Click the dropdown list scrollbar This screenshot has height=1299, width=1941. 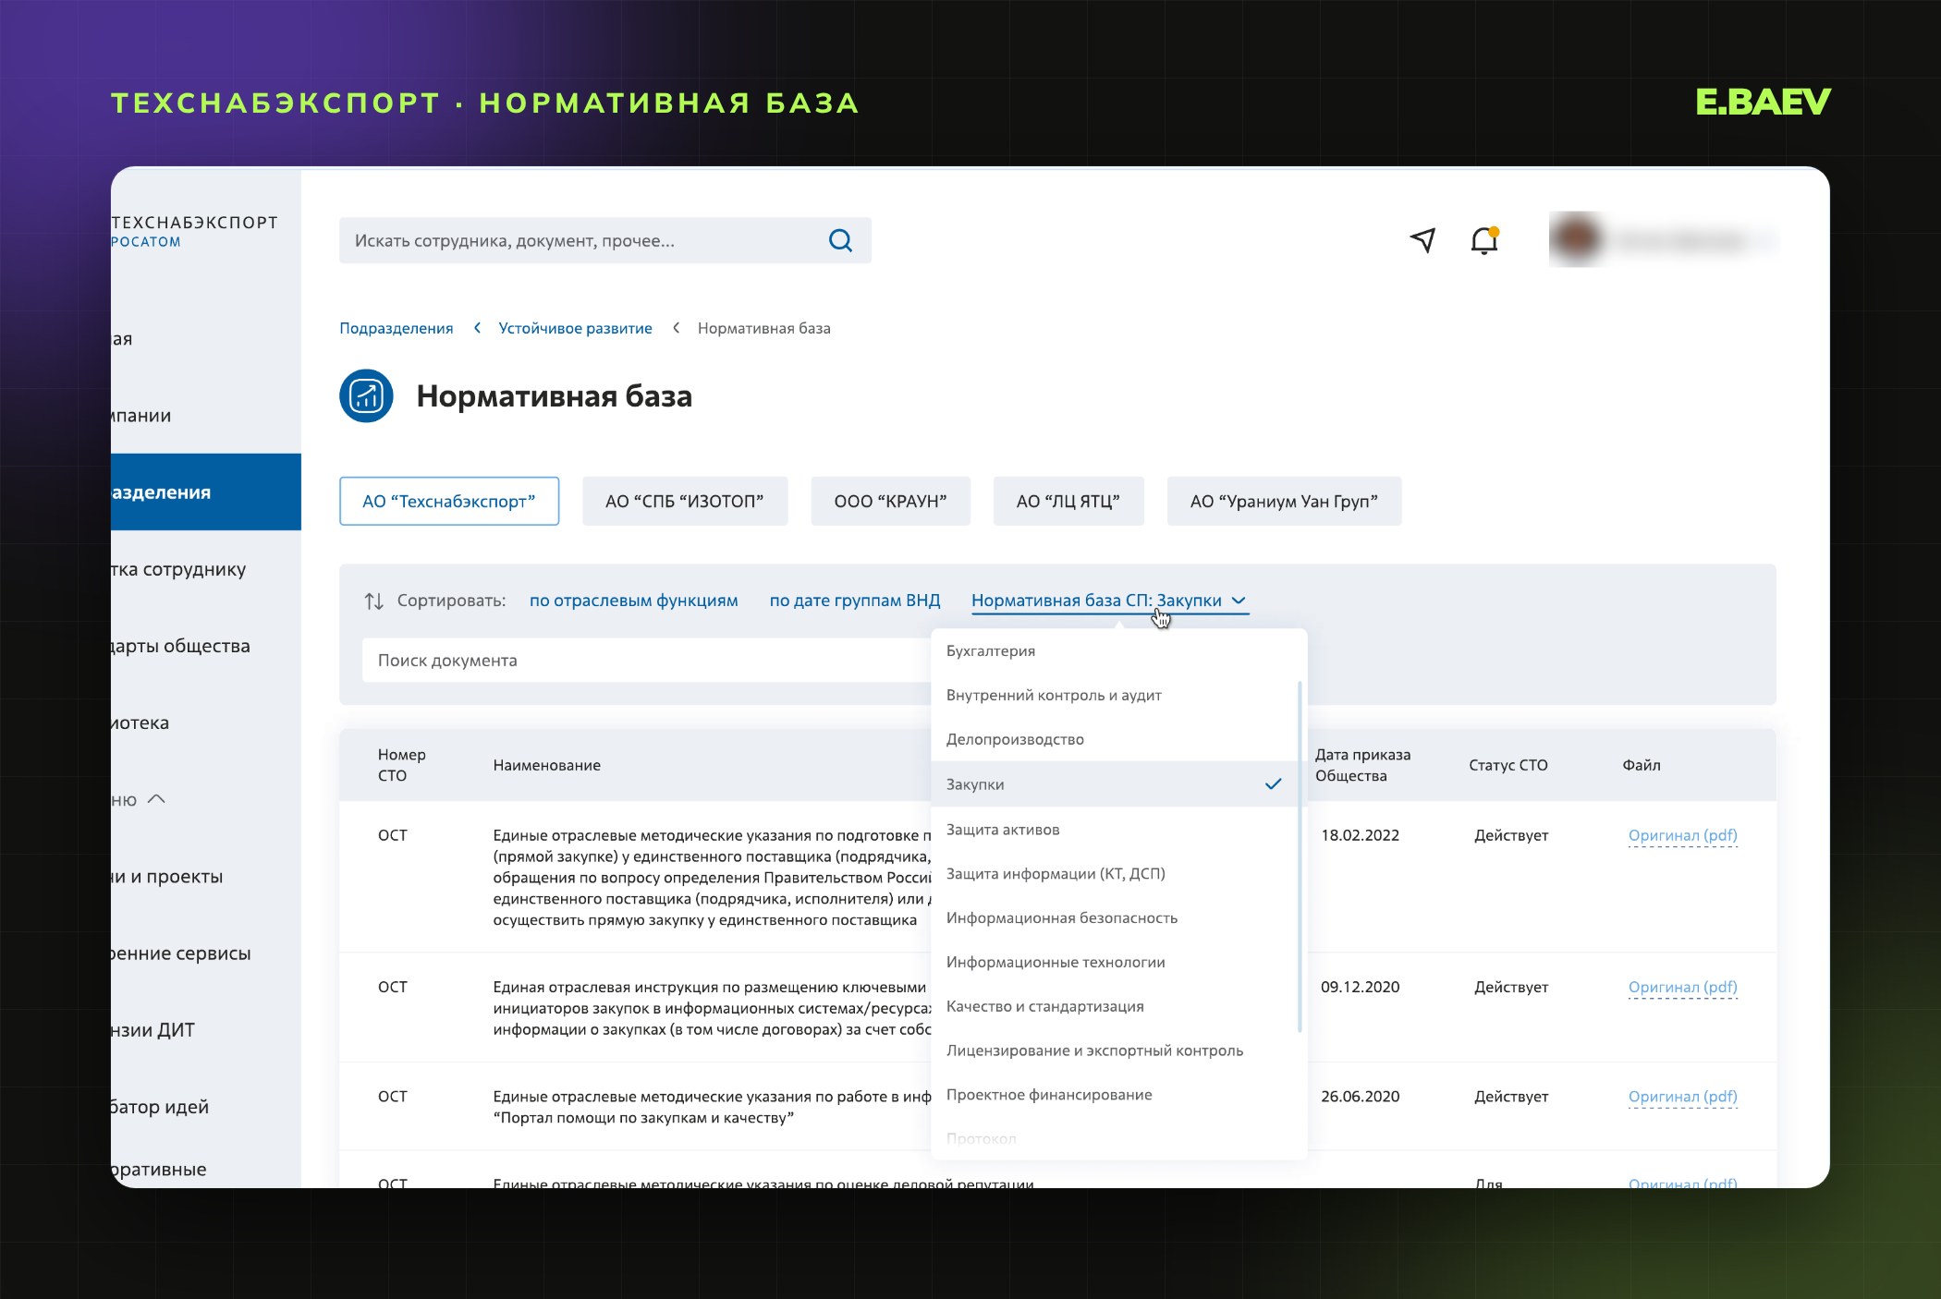(1300, 856)
